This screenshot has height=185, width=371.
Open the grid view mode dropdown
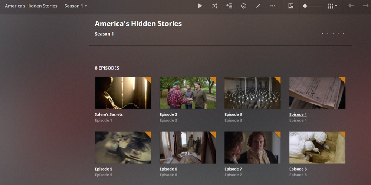coord(332,6)
